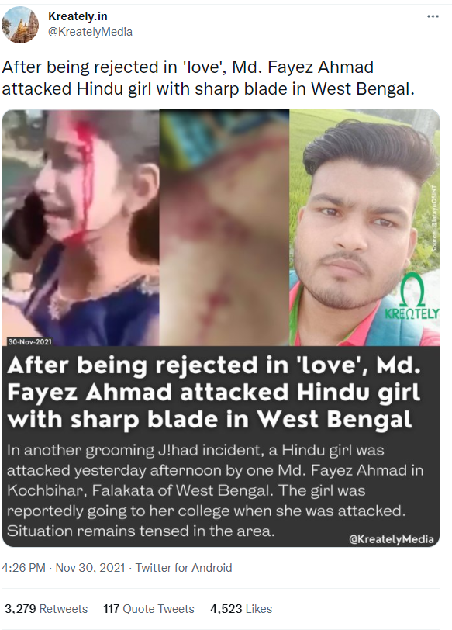Click the 30-Nov-2021 date stamp on image
The width and height of the screenshot is (452, 630).
point(30,342)
